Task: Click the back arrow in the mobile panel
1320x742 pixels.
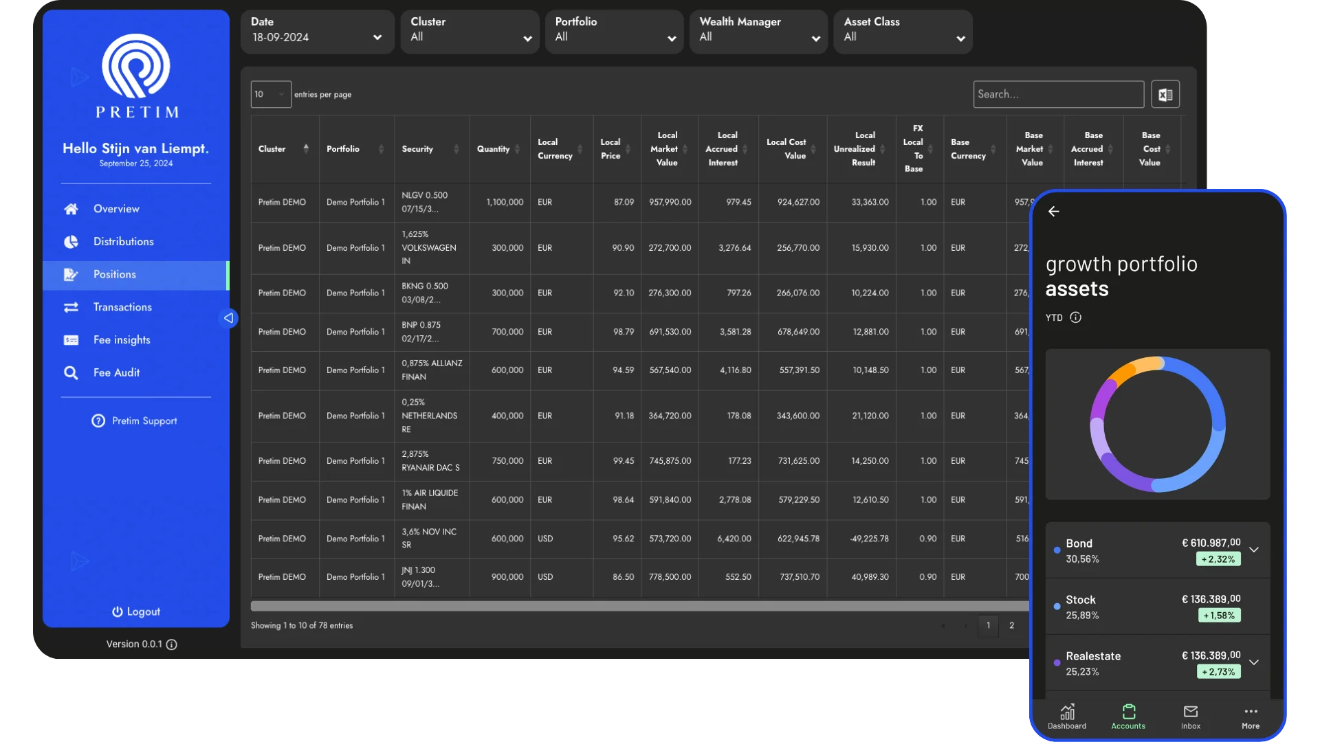Action: tap(1054, 212)
